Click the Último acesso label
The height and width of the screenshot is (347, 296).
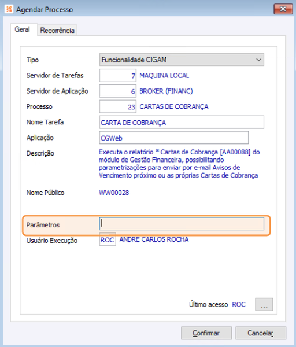click(208, 304)
